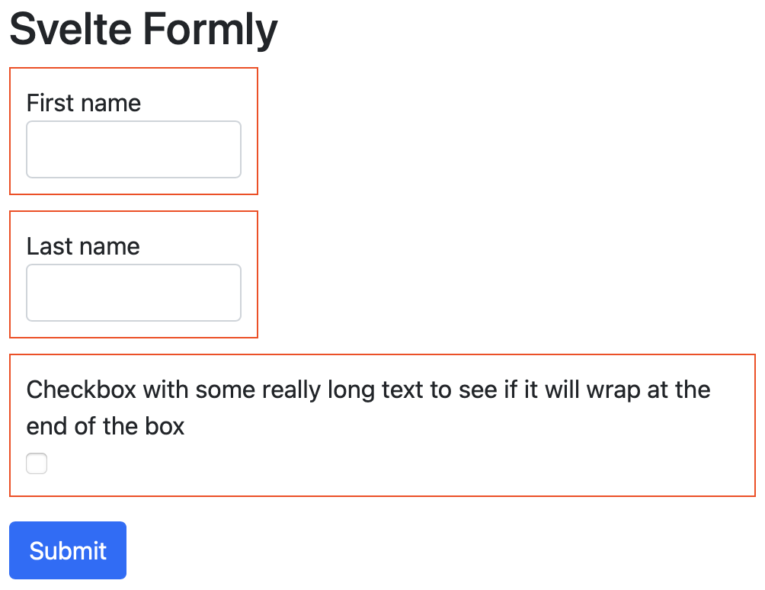Select the Svelte Formly page heading
This screenshot has width=765, height=590.
142,29
